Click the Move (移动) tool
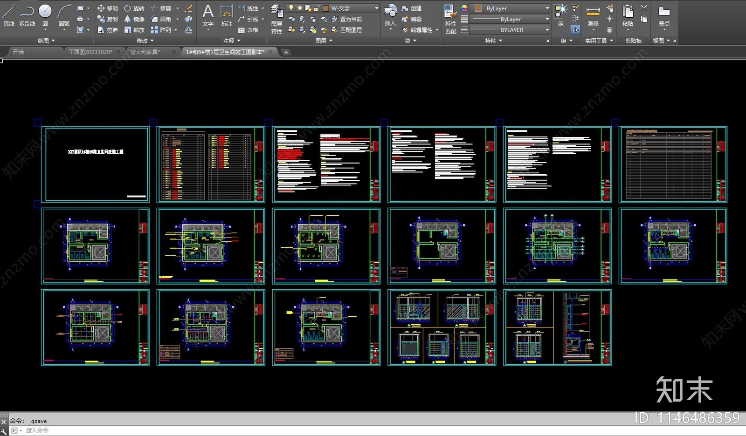746x436 pixels. pyautogui.click(x=108, y=8)
